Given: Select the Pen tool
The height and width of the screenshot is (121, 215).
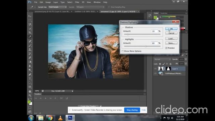Looking at the screenshot, I should pyautogui.click(x=30, y=75).
